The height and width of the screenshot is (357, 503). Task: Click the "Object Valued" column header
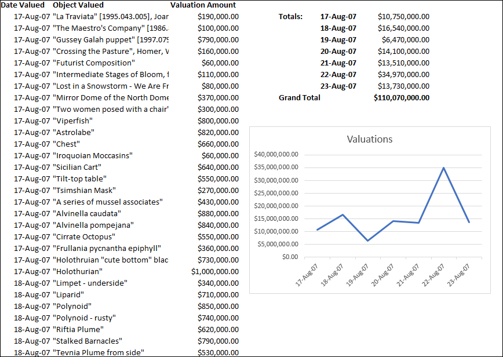[76, 5]
